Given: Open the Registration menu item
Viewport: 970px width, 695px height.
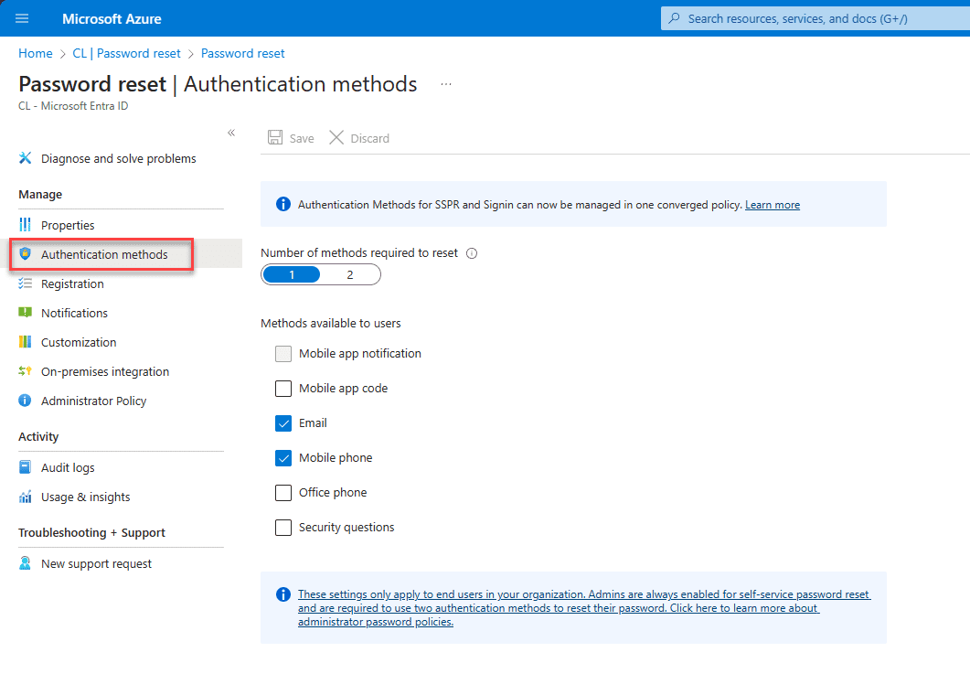Looking at the screenshot, I should [x=72, y=283].
